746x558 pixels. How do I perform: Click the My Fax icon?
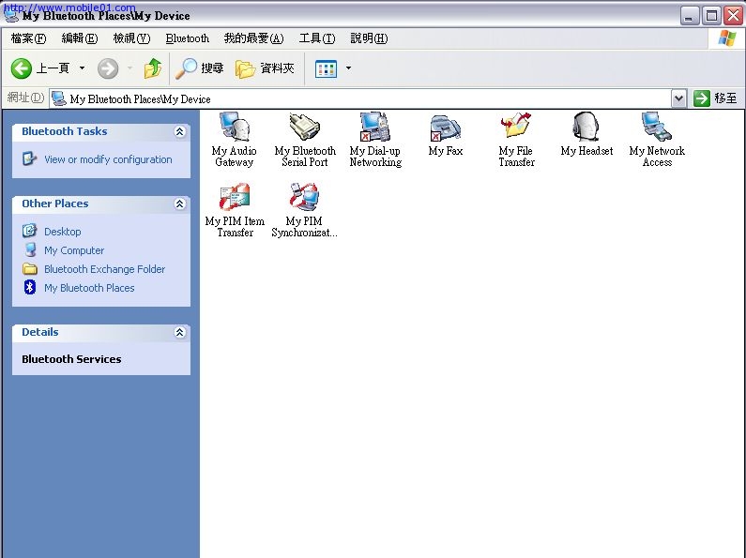coord(446,128)
